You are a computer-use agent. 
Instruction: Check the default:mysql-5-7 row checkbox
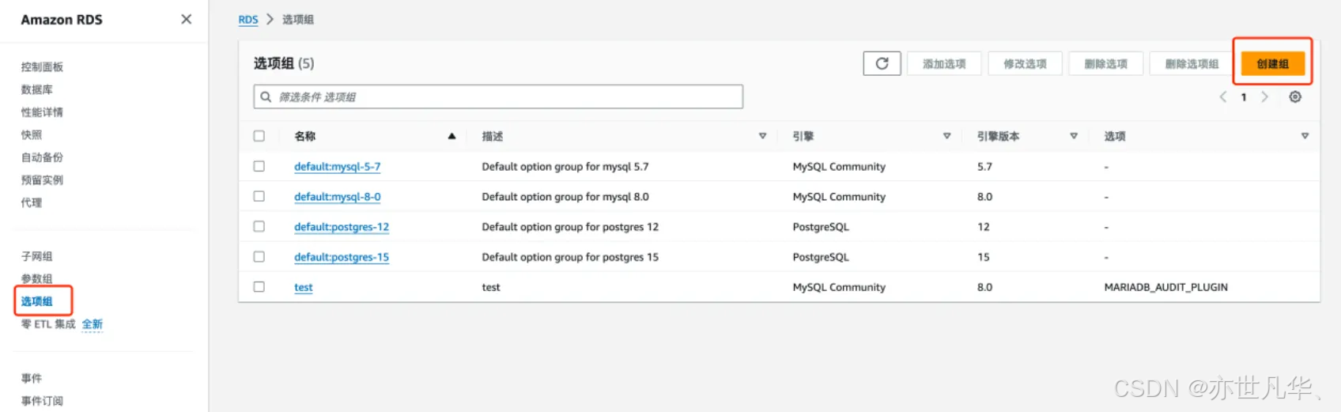[x=259, y=166]
